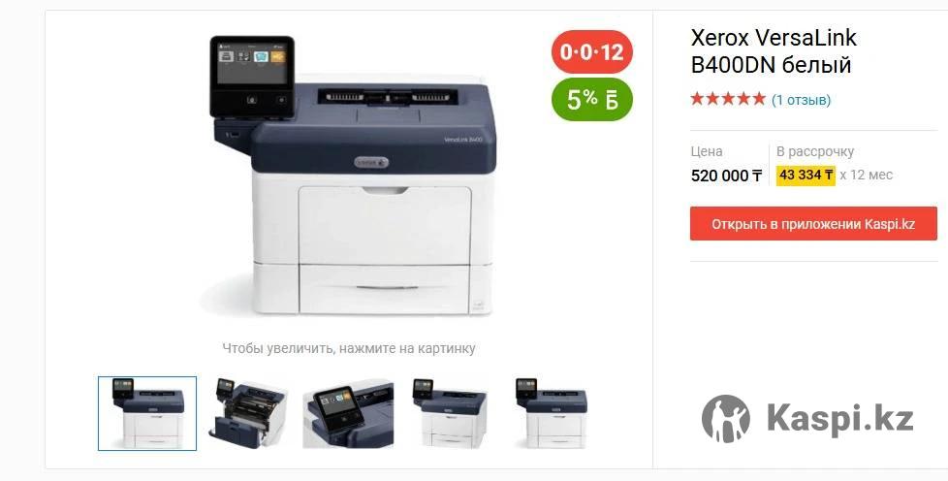Click the В рассрочку label
This screenshot has width=948, height=481.
click(815, 151)
